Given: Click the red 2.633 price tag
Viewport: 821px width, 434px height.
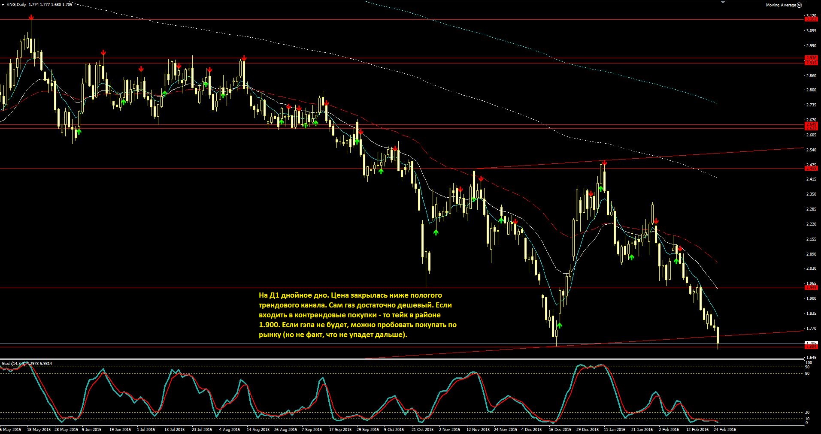Looking at the screenshot, I should [811, 128].
